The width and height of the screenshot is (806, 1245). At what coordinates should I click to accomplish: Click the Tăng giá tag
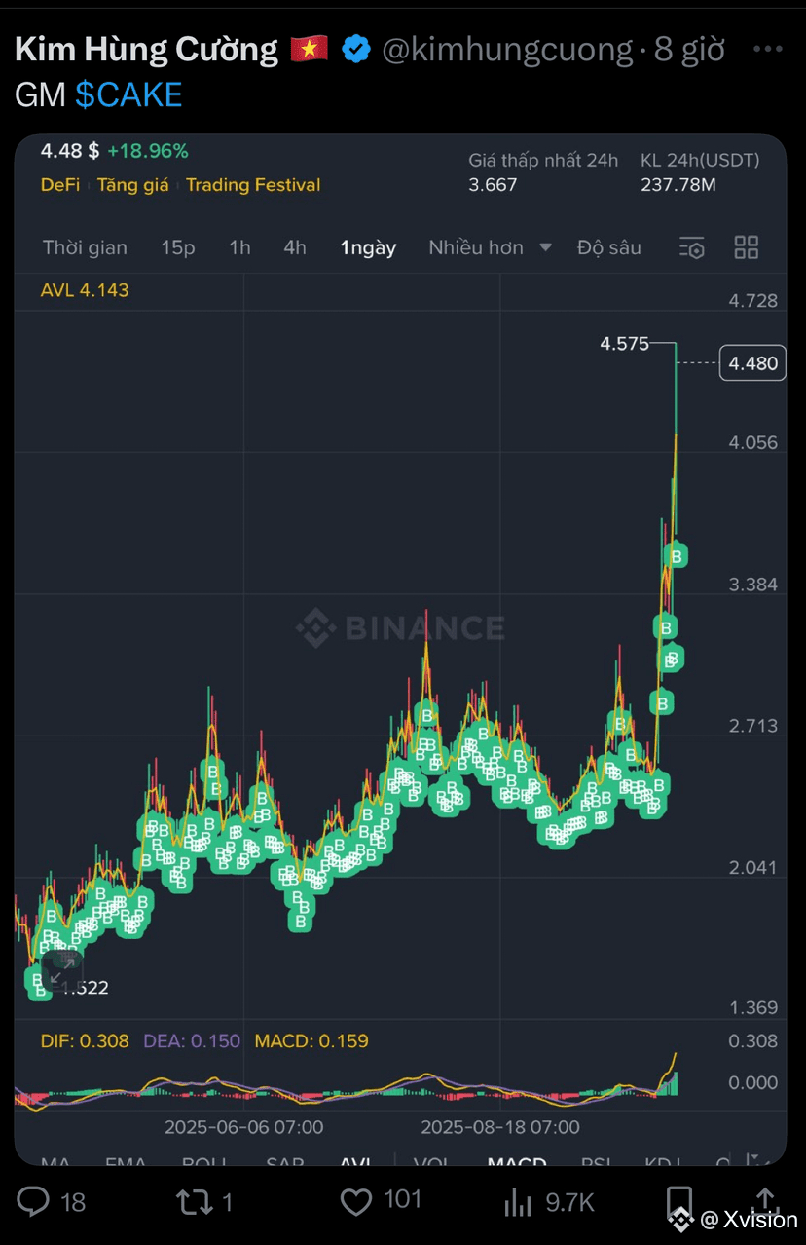(x=133, y=184)
